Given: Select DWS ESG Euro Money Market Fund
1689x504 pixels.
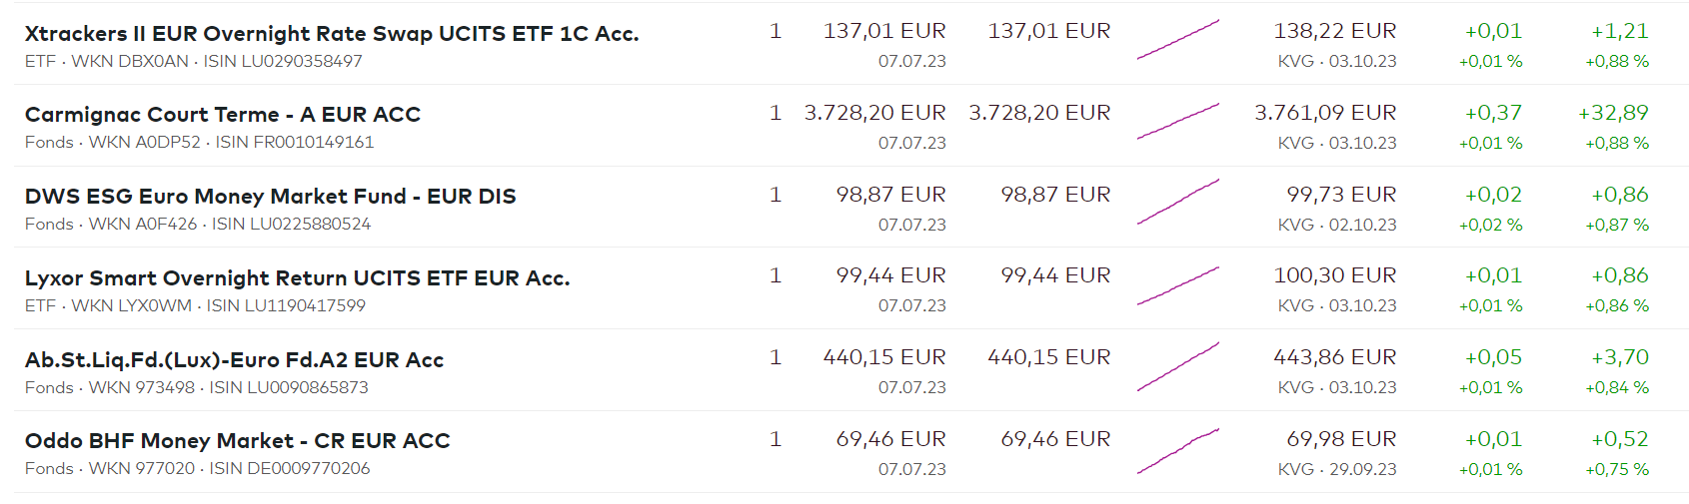Looking at the screenshot, I should point(270,197).
